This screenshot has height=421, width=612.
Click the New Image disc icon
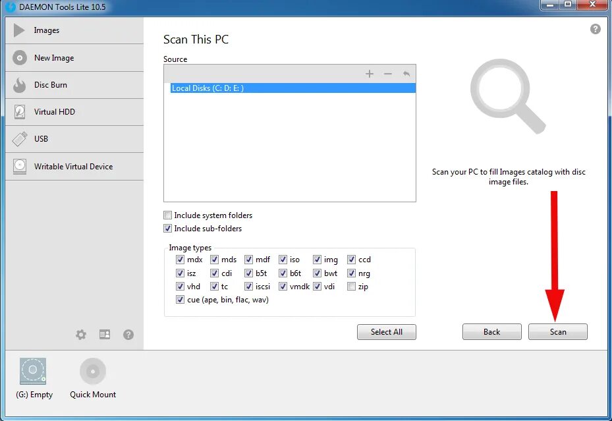tap(20, 58)
